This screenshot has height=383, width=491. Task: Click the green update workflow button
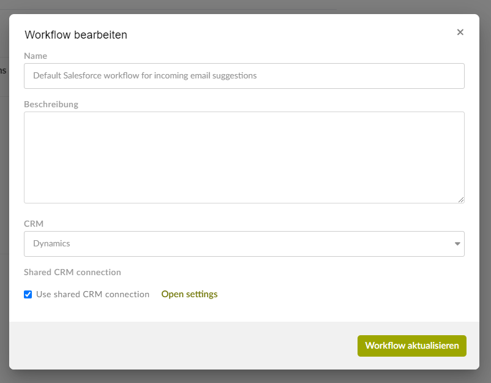point(411,346)
